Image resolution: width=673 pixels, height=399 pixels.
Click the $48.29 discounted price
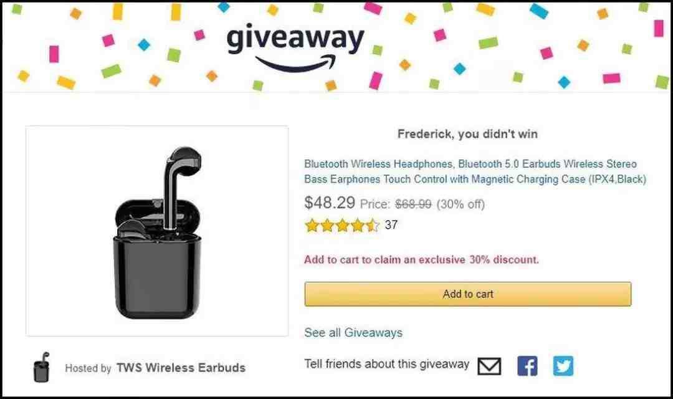(330, 203)
